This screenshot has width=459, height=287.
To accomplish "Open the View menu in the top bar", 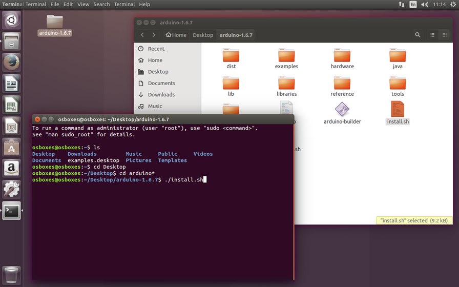I will click(x=83, y=4).
